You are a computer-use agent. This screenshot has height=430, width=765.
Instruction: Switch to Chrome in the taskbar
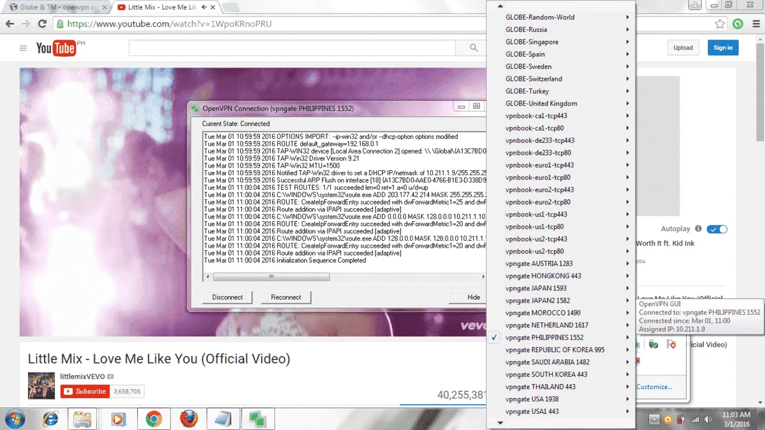pyautogui.click(x=153, y=419)
